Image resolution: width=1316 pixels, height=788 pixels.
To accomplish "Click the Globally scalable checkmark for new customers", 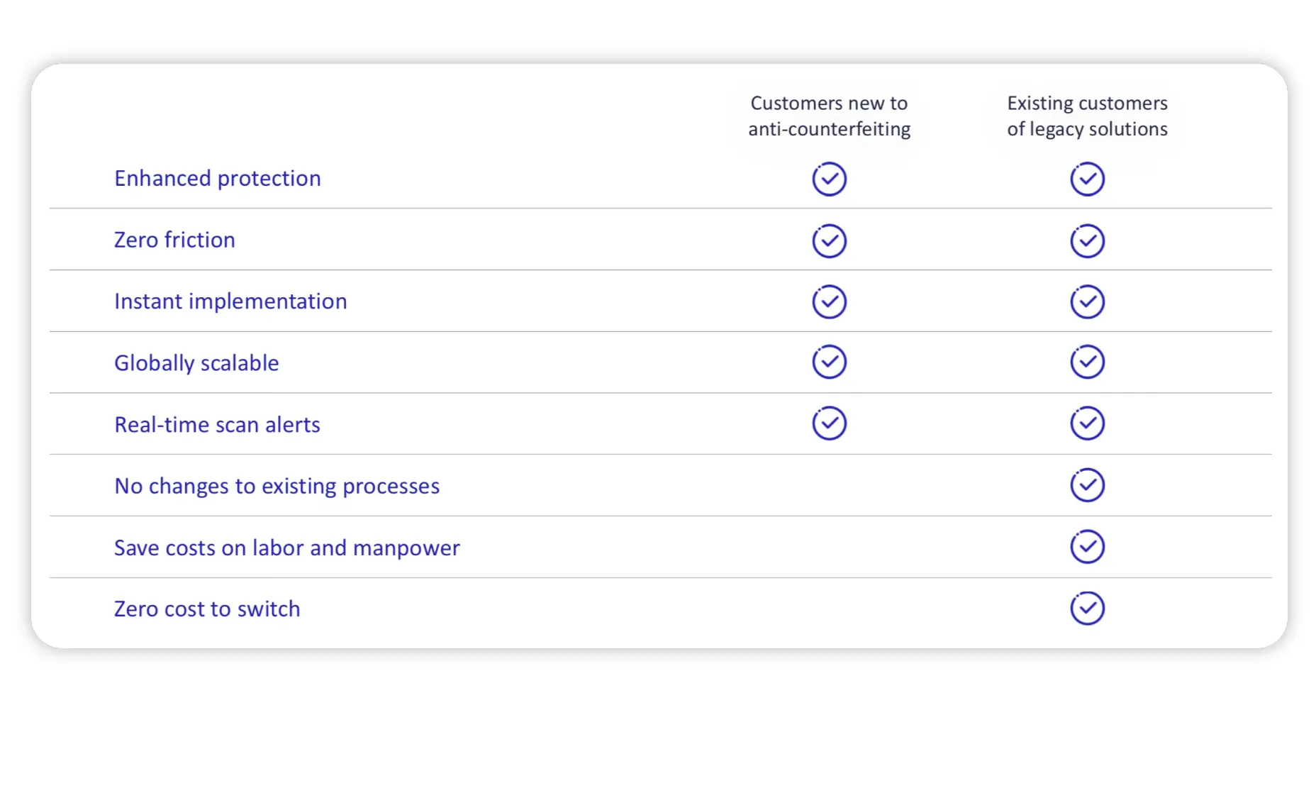I will tap(829, 362).
